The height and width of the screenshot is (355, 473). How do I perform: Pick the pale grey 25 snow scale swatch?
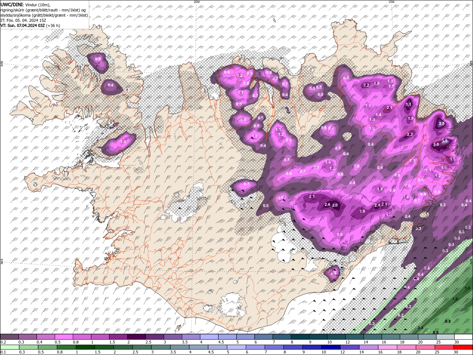coord(445,337)
